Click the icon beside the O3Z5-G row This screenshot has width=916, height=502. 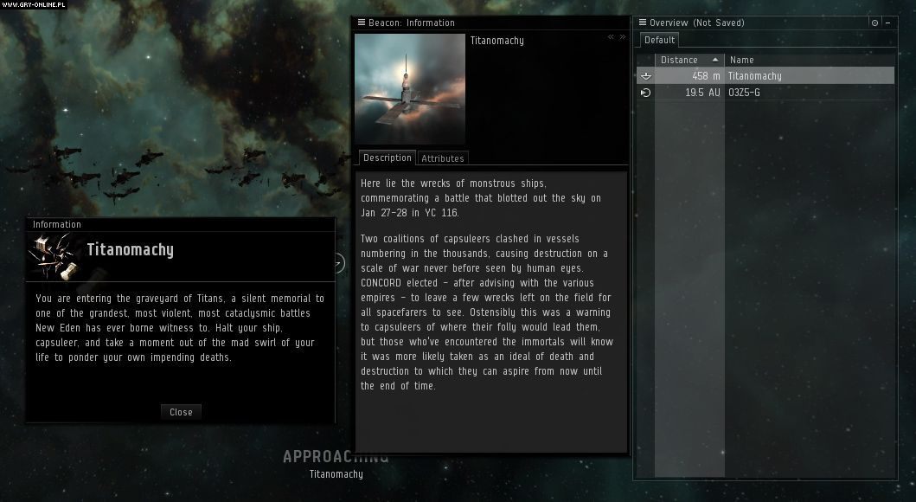click(645, 93)
